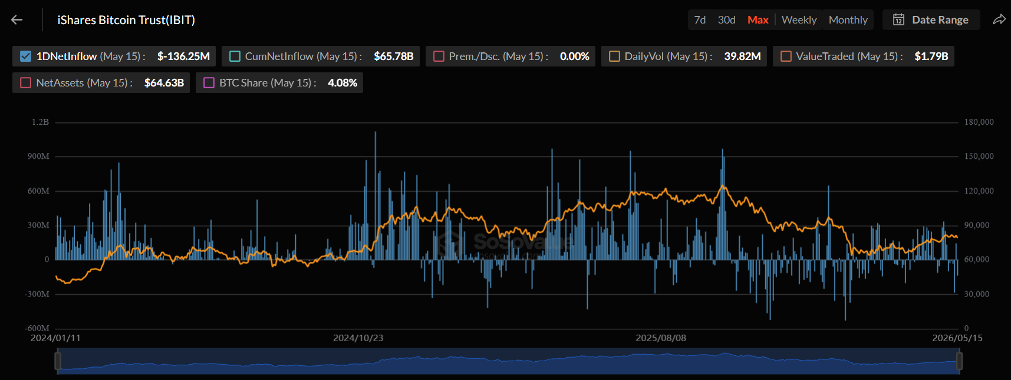
Task: Click the -600M left axis label
Action: click(37, 329)
